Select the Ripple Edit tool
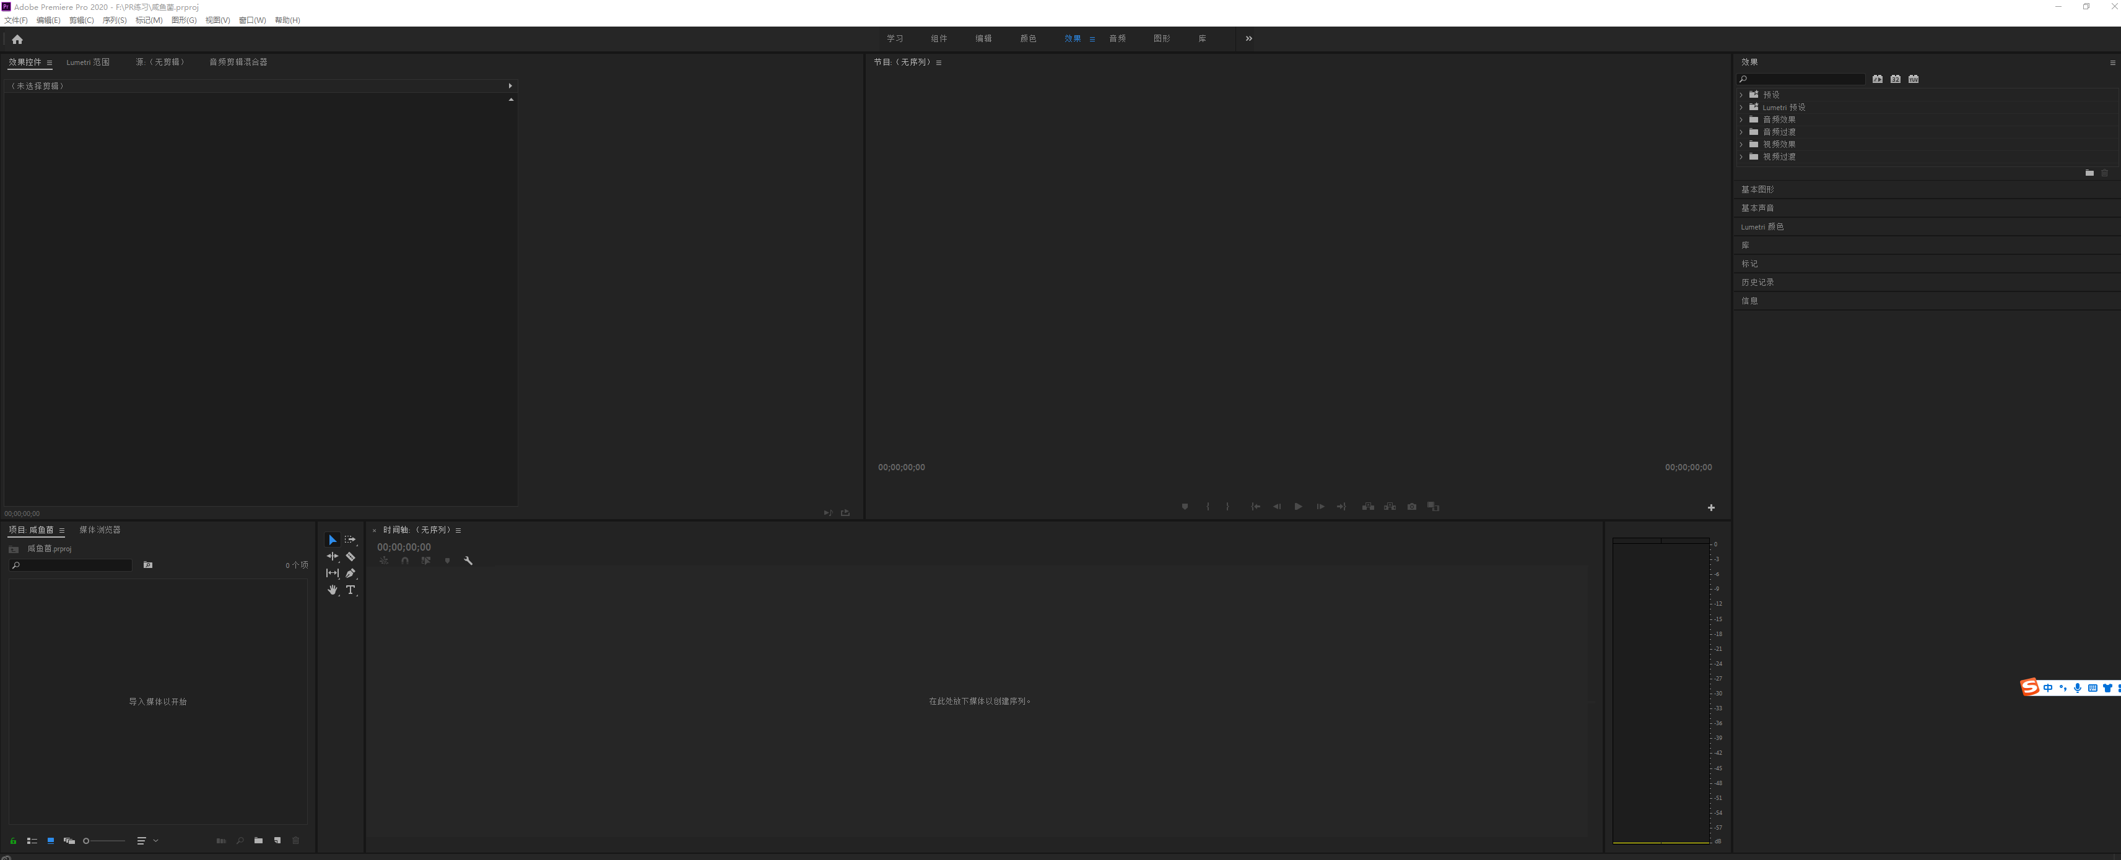Viewport: 2121px width, 860px height. pos(333,556)
